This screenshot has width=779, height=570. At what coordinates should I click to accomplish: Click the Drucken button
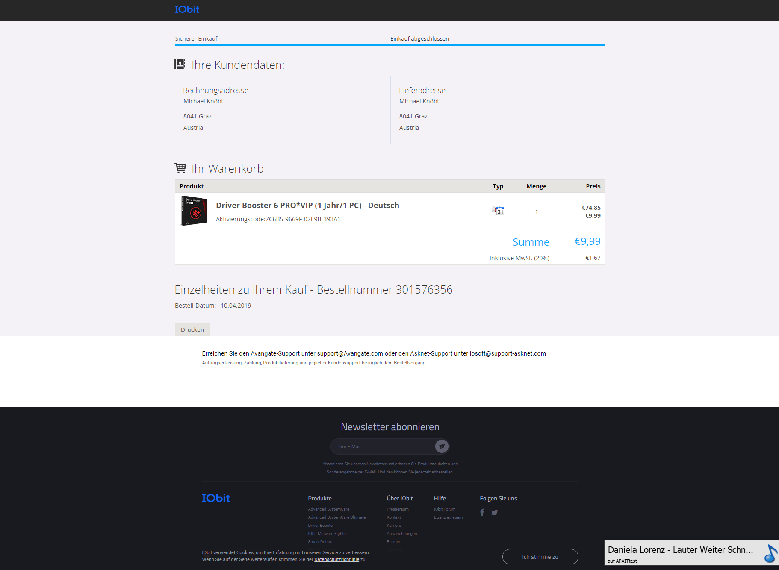coord(192,329)
